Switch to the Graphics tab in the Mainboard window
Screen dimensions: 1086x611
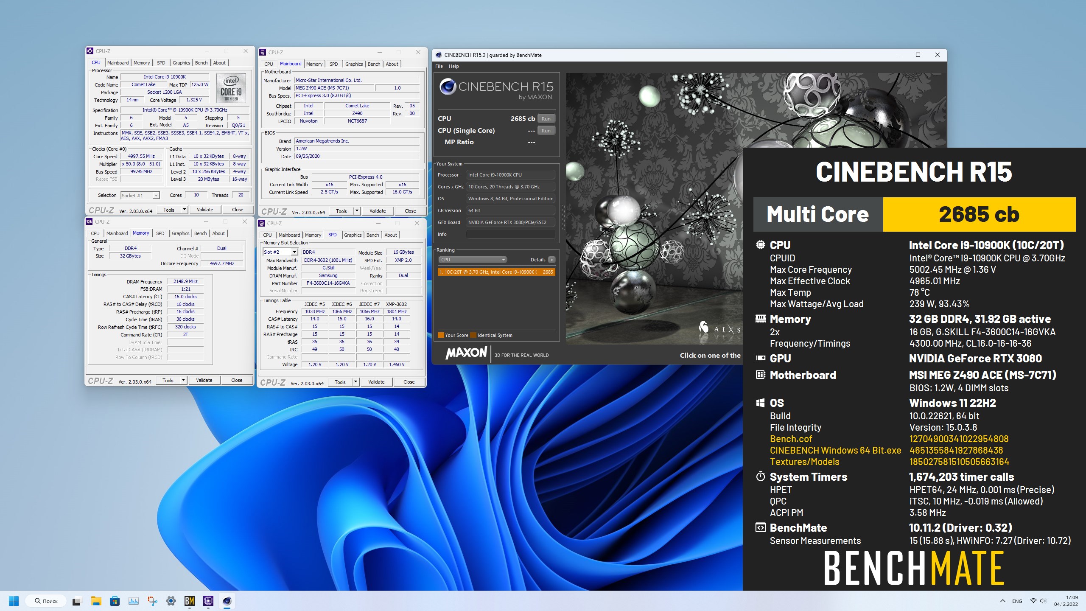point(354,64)
